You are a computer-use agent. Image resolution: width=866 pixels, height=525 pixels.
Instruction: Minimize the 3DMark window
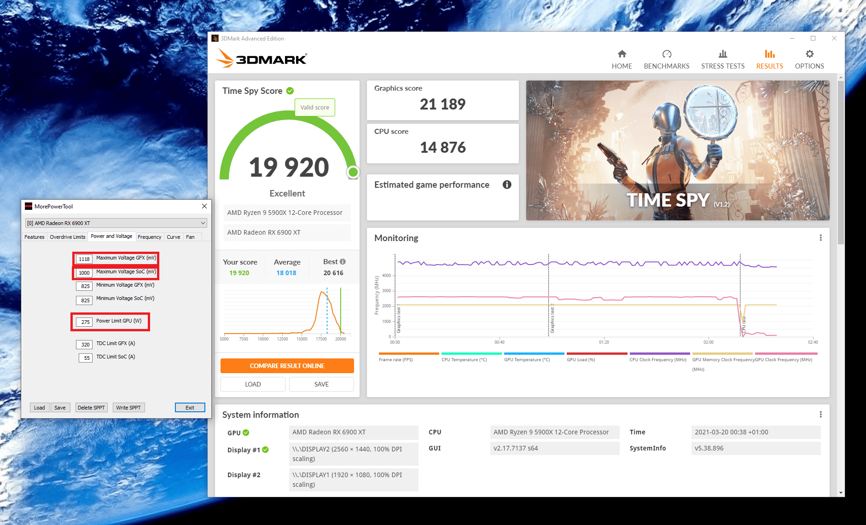[792, 38]
